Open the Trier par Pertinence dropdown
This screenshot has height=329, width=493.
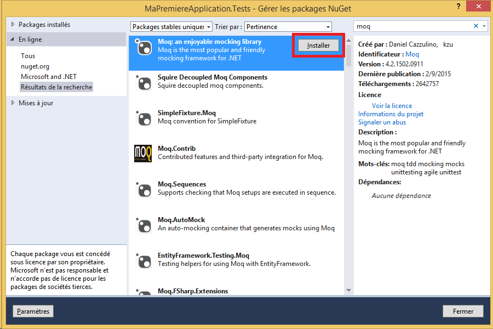[x=288, y=27]
